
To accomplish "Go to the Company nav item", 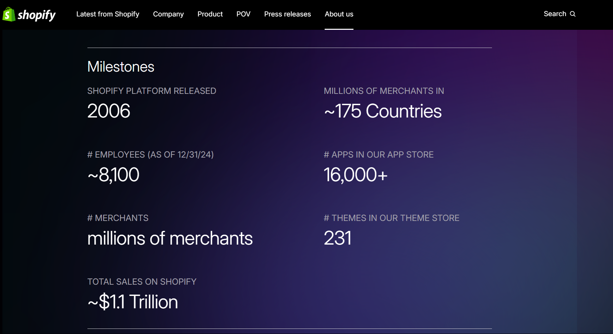I will click(x=168, y=14).
